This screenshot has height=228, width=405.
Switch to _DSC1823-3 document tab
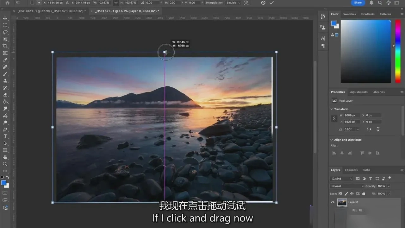click(52, 11)
